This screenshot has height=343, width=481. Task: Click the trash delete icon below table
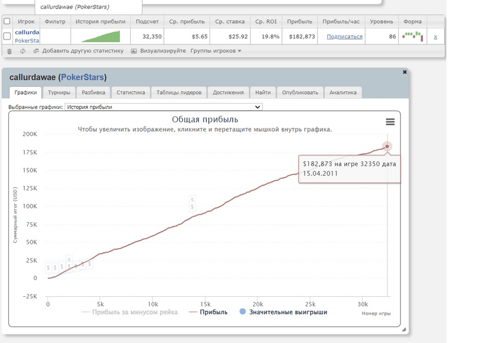pyautogui.click(x=9, y=51)
